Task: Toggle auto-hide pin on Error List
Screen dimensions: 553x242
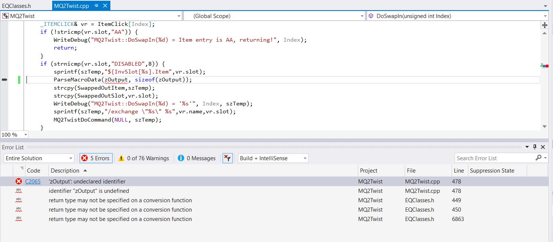Action: tap(535, 147)
